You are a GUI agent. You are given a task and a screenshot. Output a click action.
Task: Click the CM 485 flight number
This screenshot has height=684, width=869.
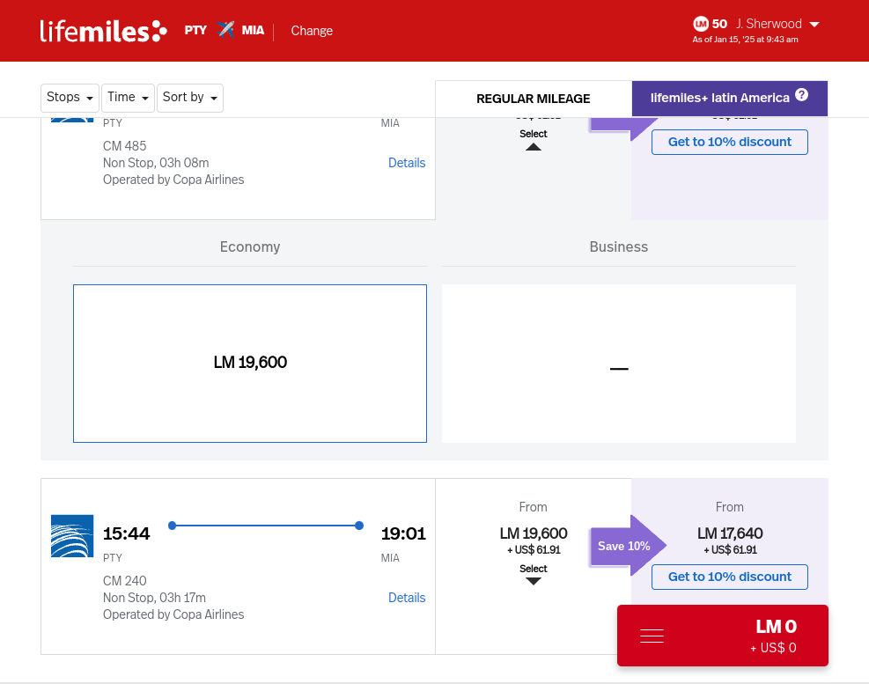tap(125, 146)
